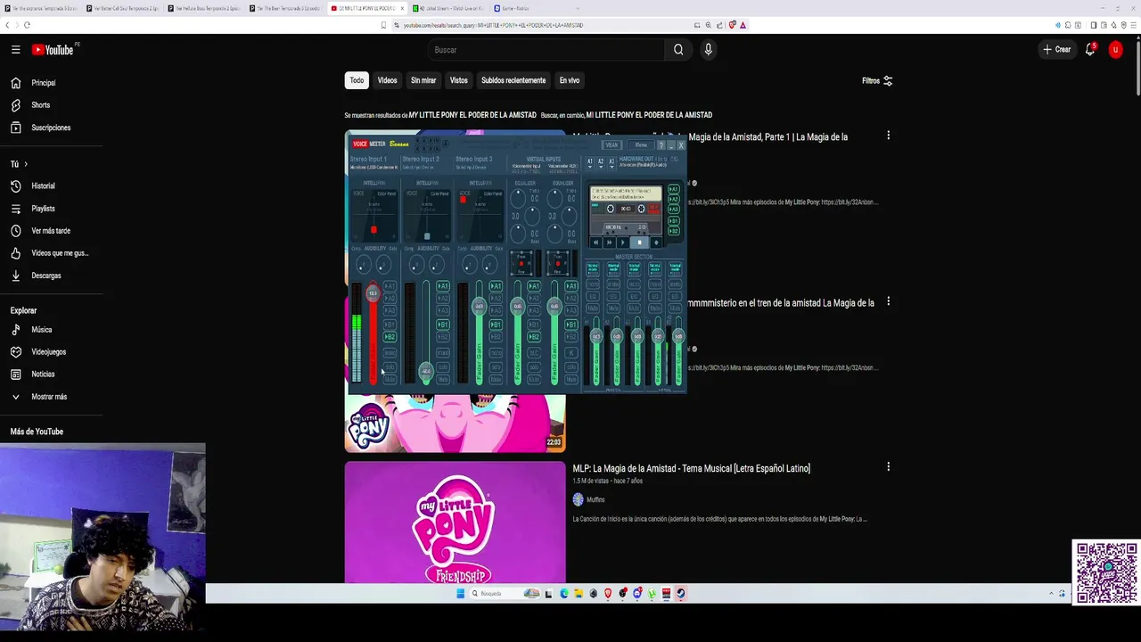Select the Videos filter chip
The height and width of the screenshot is (642, 1141).
coord(387,80)
